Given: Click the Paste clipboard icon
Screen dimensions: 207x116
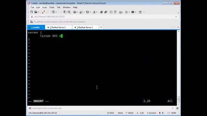Looking at the screenshot, I should pos(65,12).
